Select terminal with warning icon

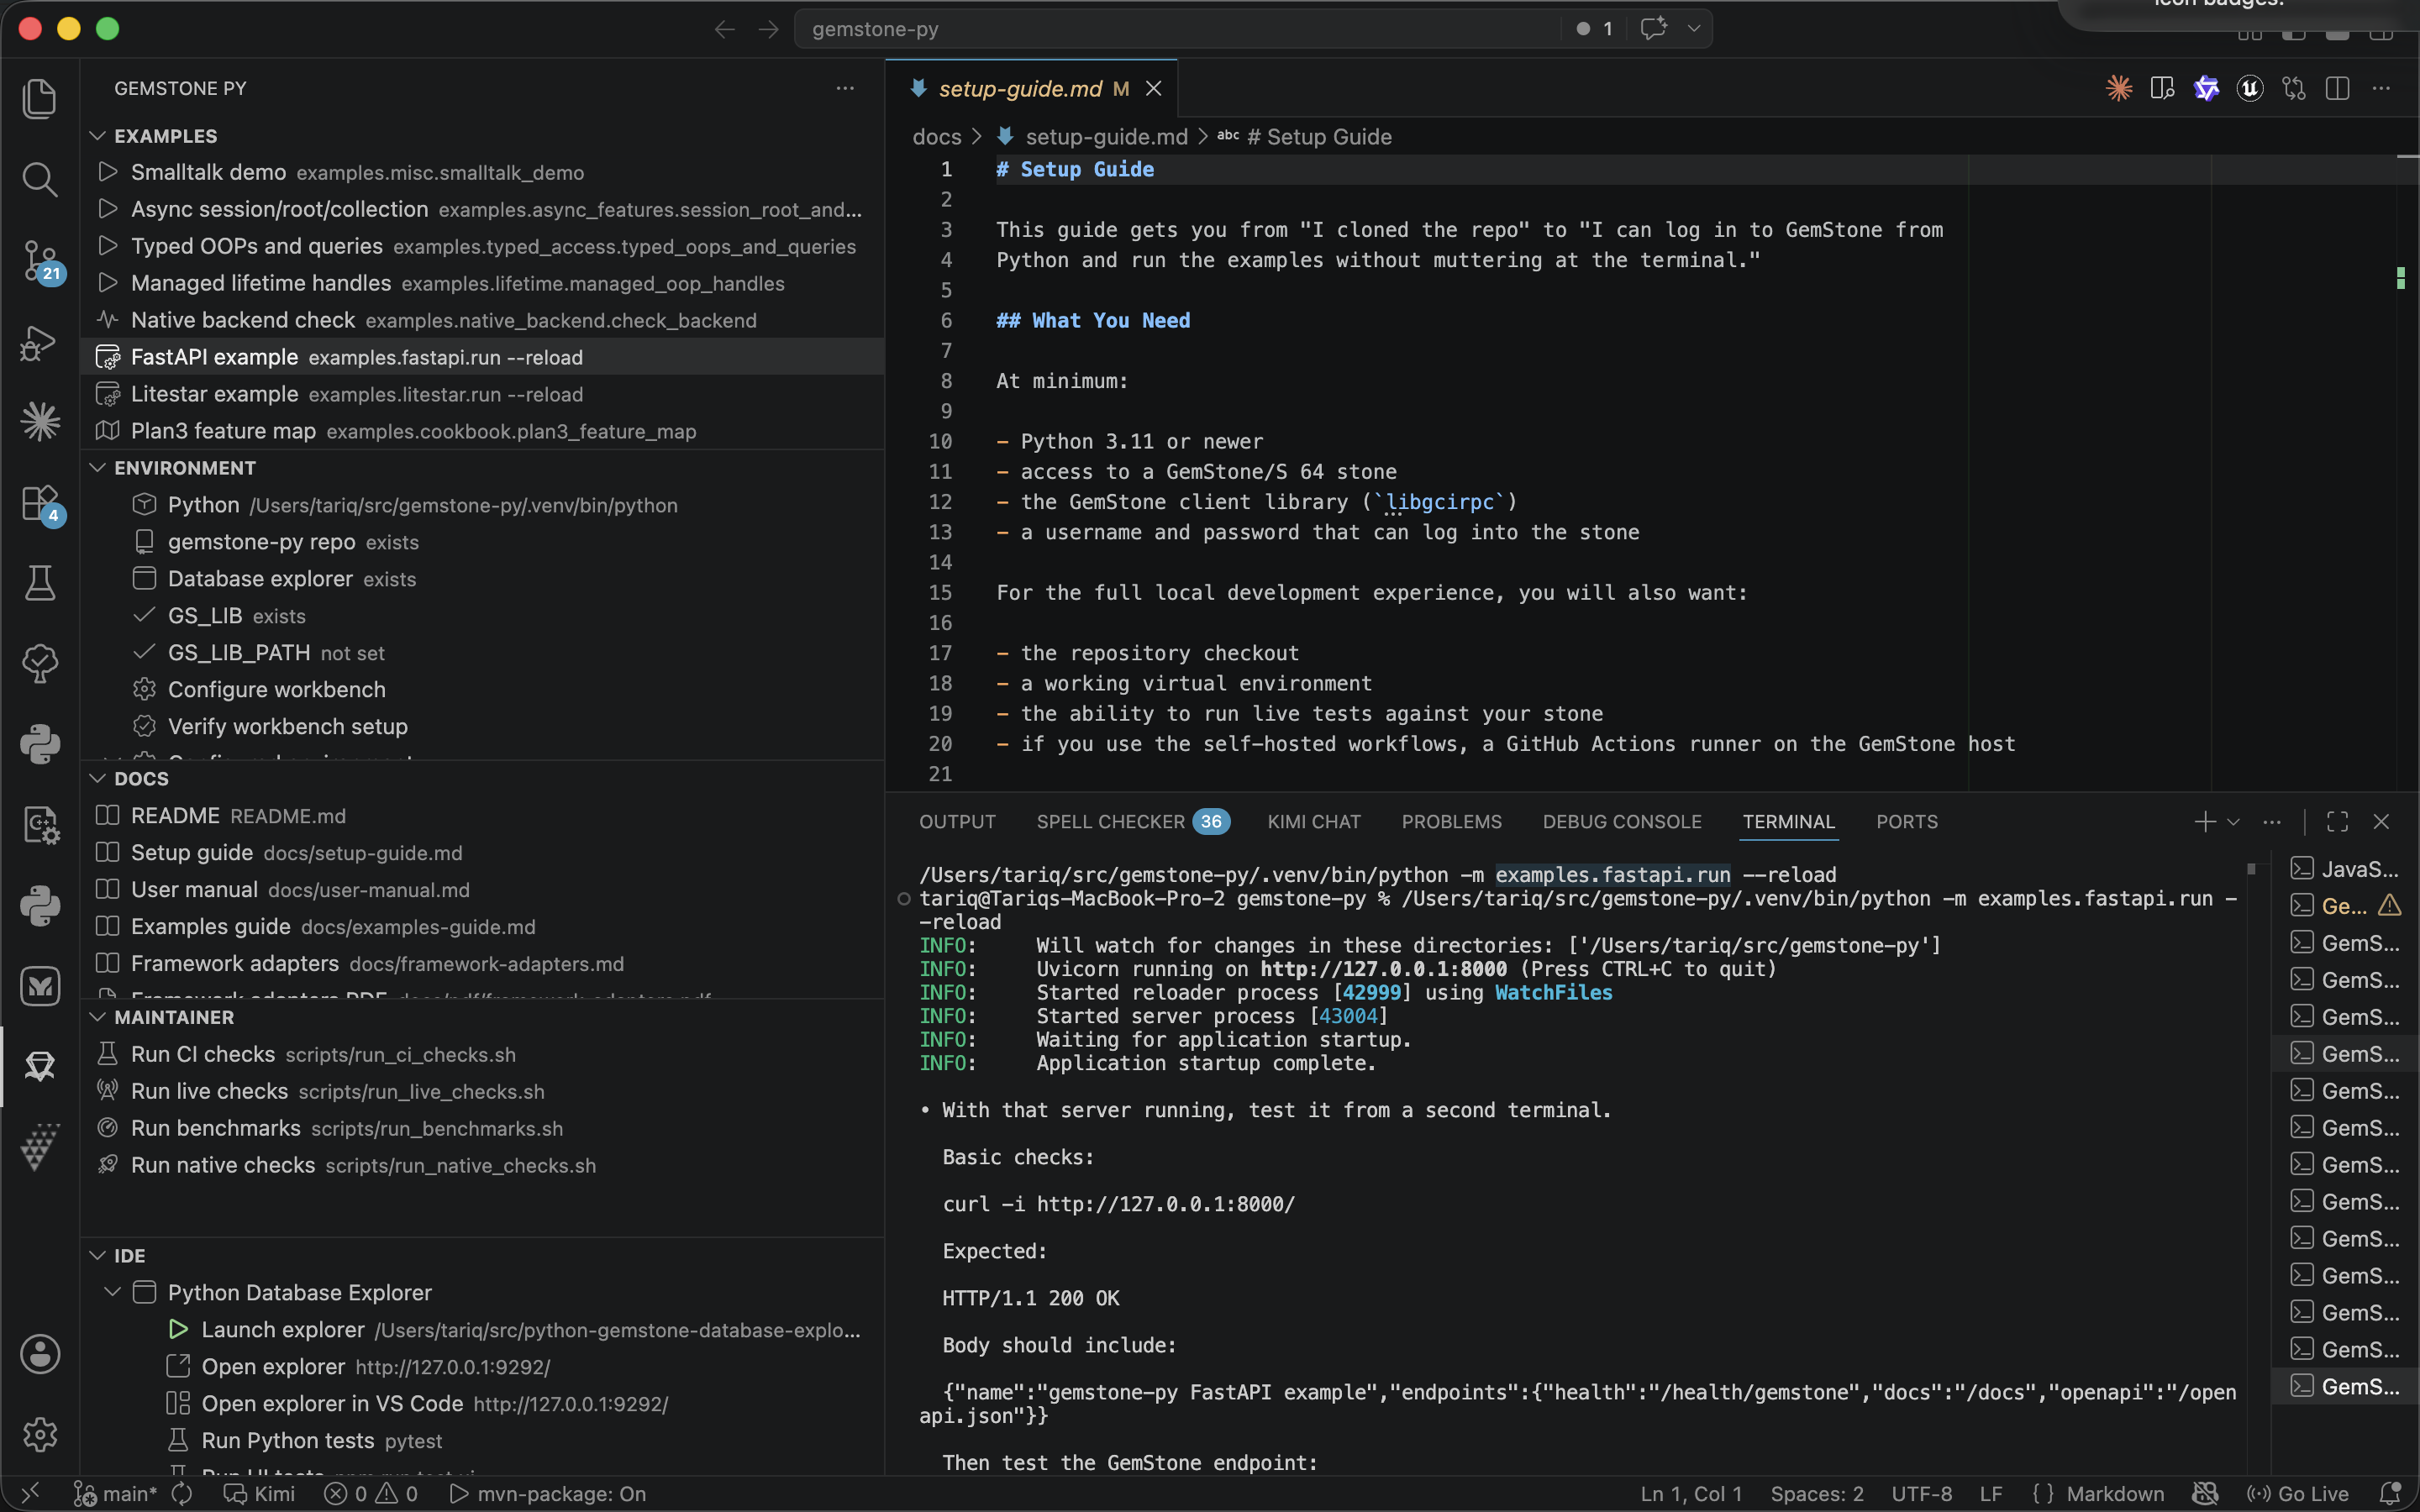point(2345,905)
